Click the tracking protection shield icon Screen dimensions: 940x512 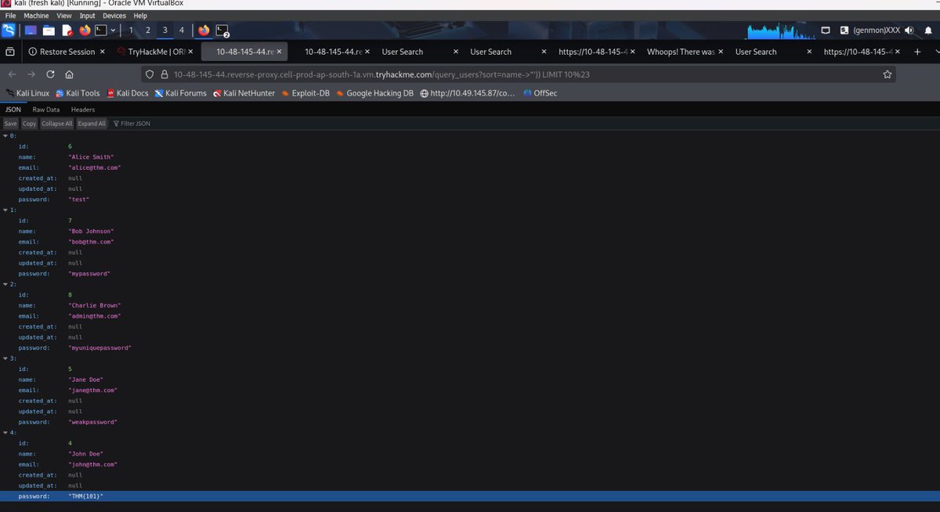151,74
